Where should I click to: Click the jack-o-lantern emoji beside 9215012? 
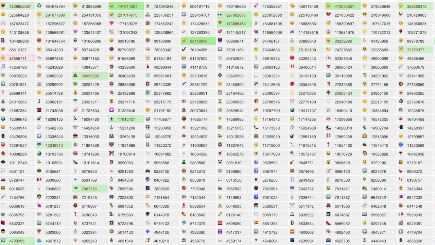click(x=184, y=171)
